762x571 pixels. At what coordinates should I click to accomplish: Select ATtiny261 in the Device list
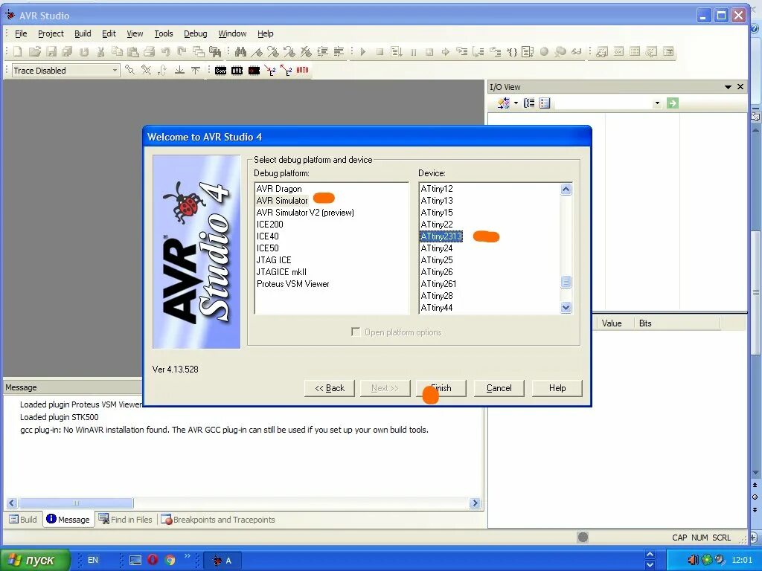[x=438, y=284]
